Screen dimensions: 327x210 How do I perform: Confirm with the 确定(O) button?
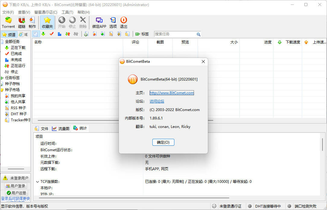click(163, 142)
